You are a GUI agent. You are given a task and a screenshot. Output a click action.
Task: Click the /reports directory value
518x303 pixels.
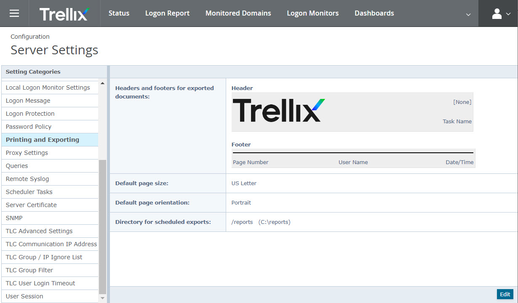261,222
